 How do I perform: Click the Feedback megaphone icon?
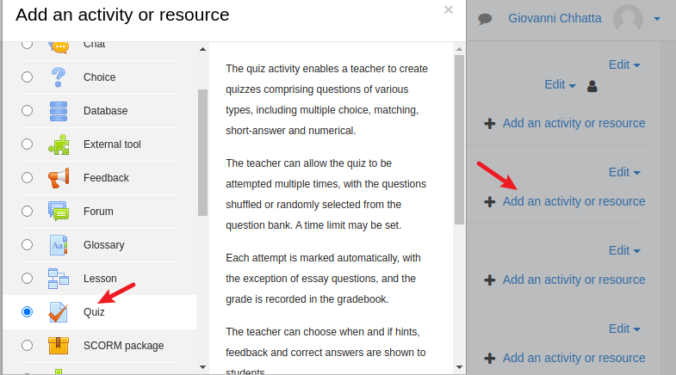coord(59,178)
